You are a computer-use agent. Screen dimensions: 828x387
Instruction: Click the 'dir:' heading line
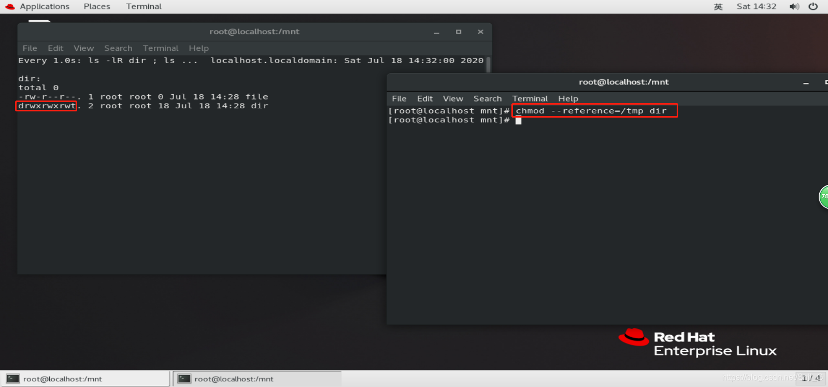click(30, 79)
